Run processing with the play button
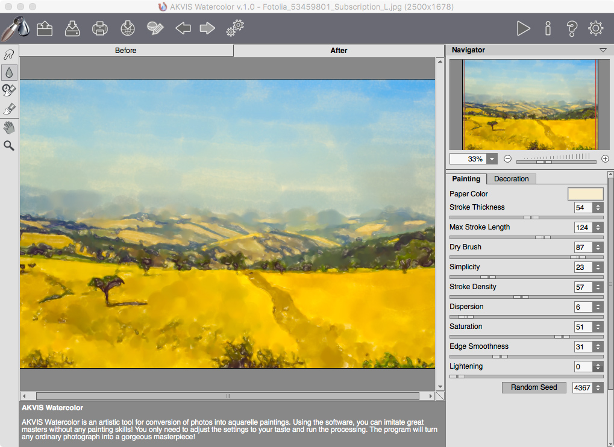This screenshot has height=447, width=614. [x=523, y=28]
